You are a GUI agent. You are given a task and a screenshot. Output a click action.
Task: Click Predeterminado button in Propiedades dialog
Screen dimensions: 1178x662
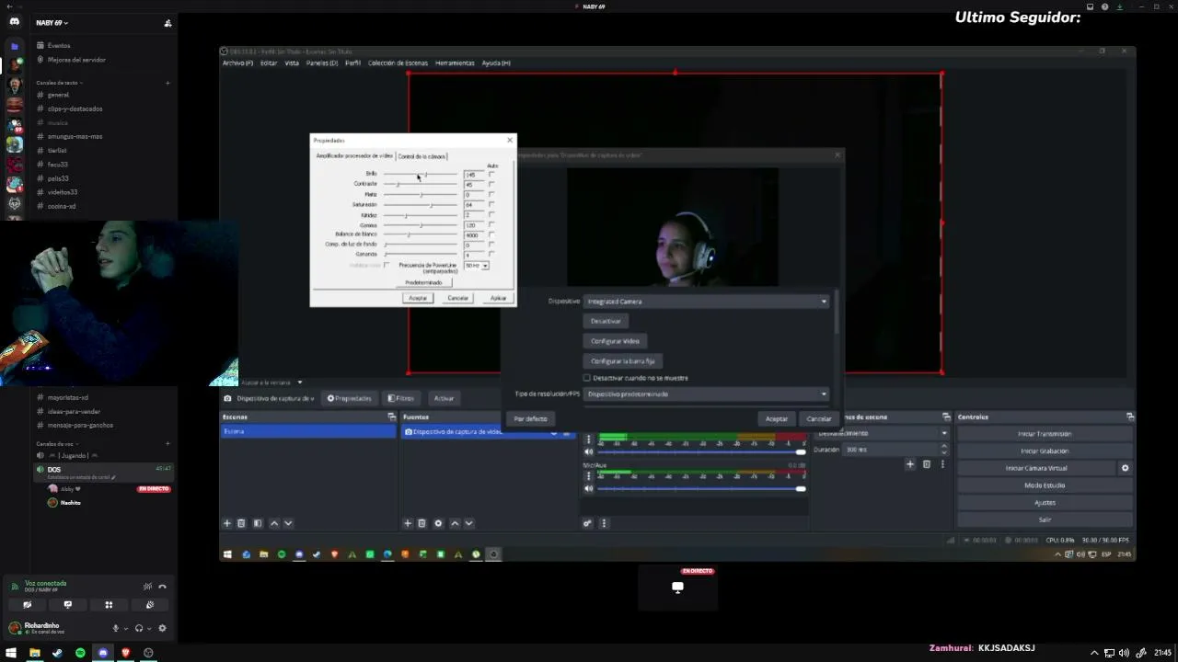pyautogui.click(x=423, y=282)
